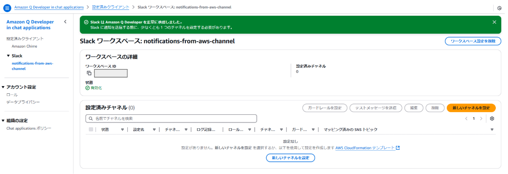Open the external CloudFormation link icon
Image resolution: width=508 pixels, height=174 pixels.
(x=398, y=148)
